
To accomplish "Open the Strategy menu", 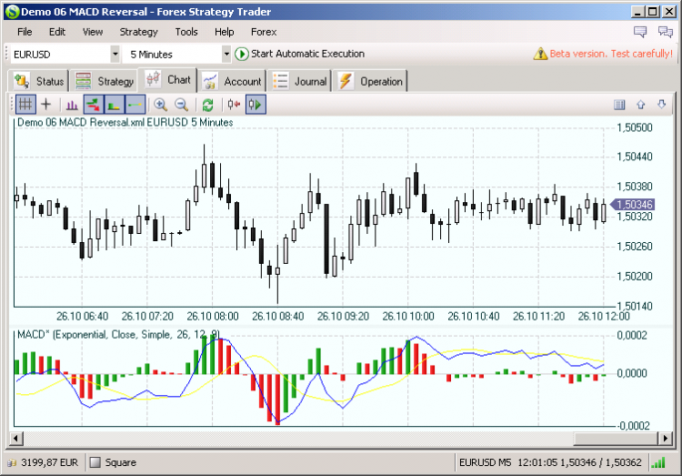I will [x=138, y=32].
